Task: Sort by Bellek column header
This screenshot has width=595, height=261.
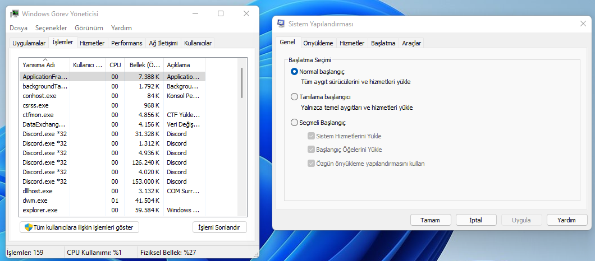Action: tap(144, 65)
